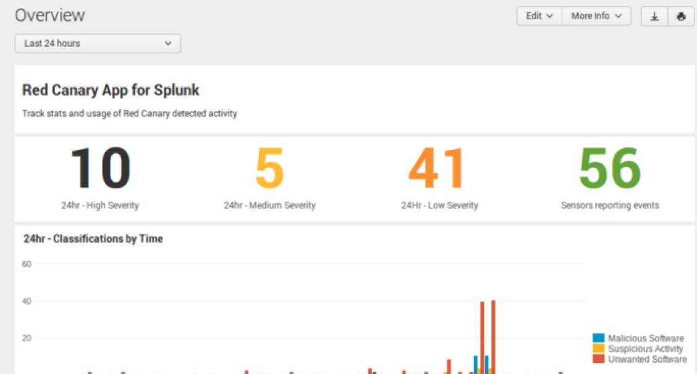The height and width of the screenshot is (374, 697).
Task: Click the Overview dashboard title
Action: pos(50,15)
